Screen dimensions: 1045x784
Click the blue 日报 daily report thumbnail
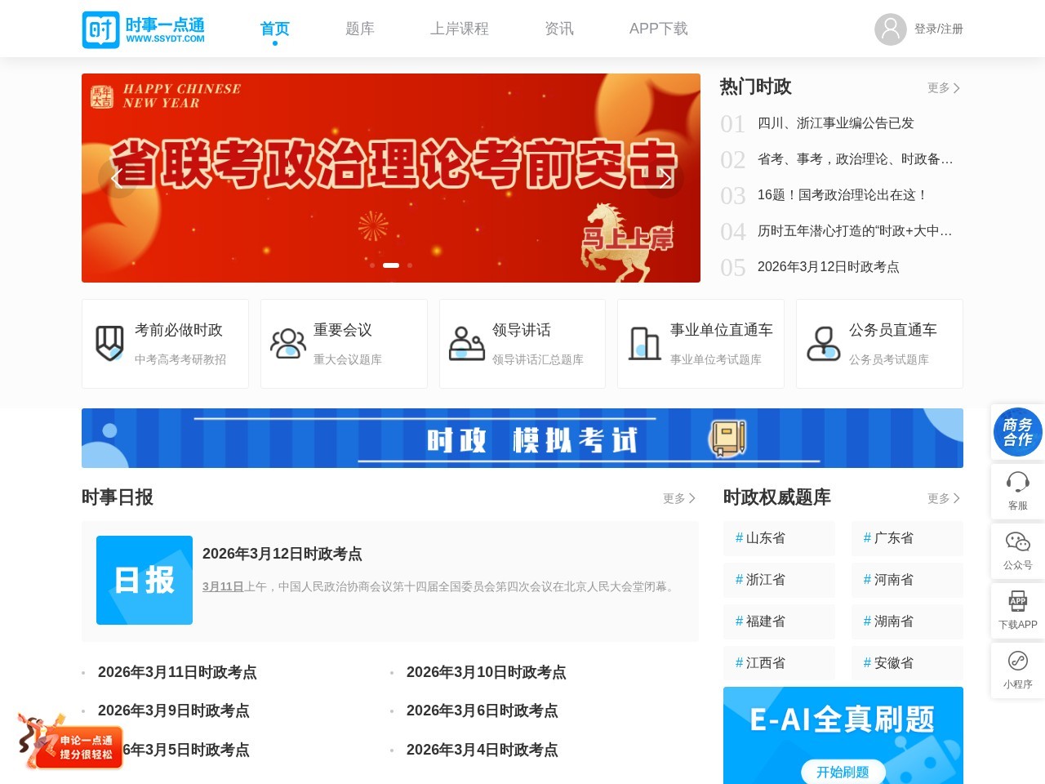(x=144, y=580)
